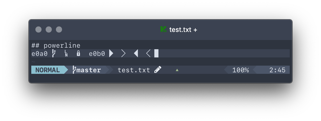Click the solid left-pointing triangle glyph
This screenshot has height=121, width=321.
(136, 53)
